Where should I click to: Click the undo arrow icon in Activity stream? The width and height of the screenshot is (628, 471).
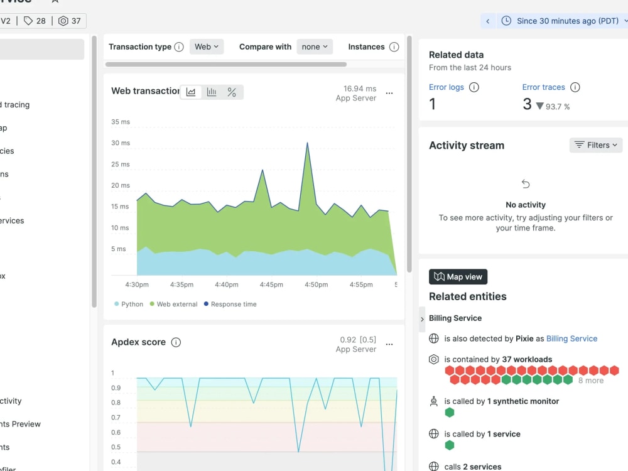click(526, 184)
